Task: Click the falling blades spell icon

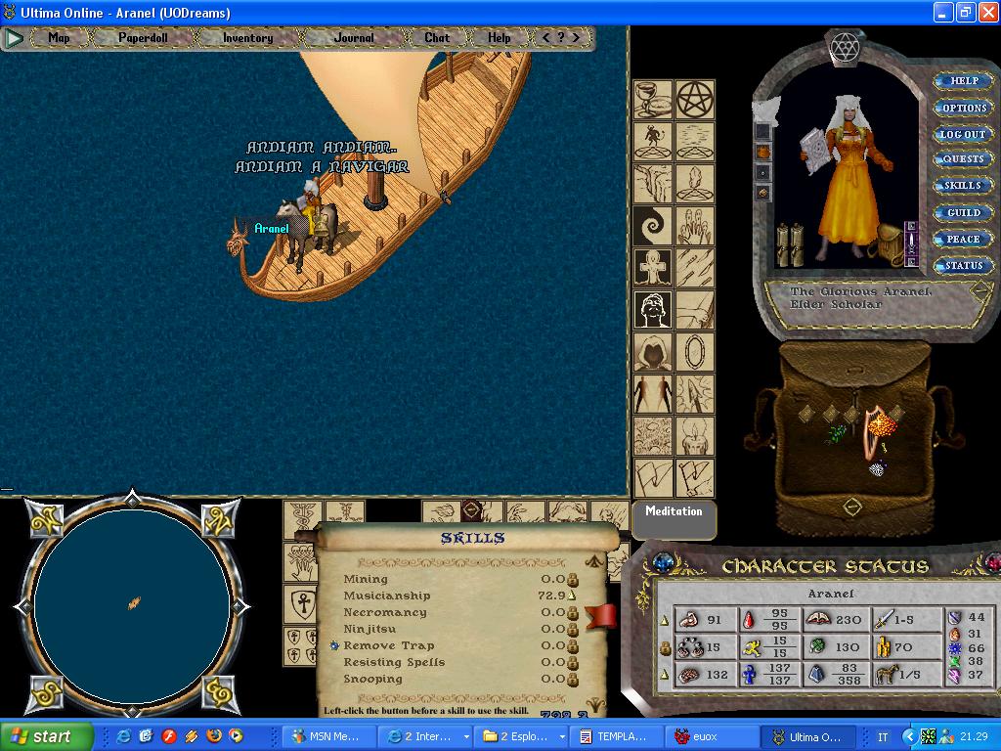Action: [x=695, y=268]
